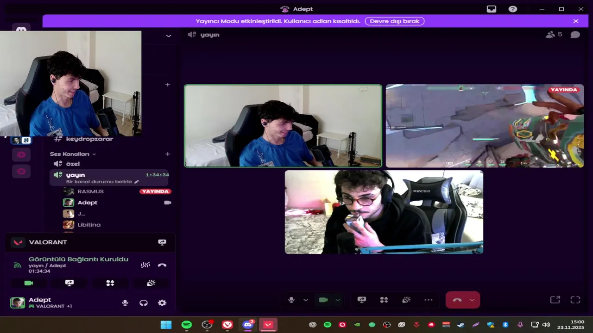Click "Devre dışı bırak" to disable Streamer Mode

click(x=394, y=21)
